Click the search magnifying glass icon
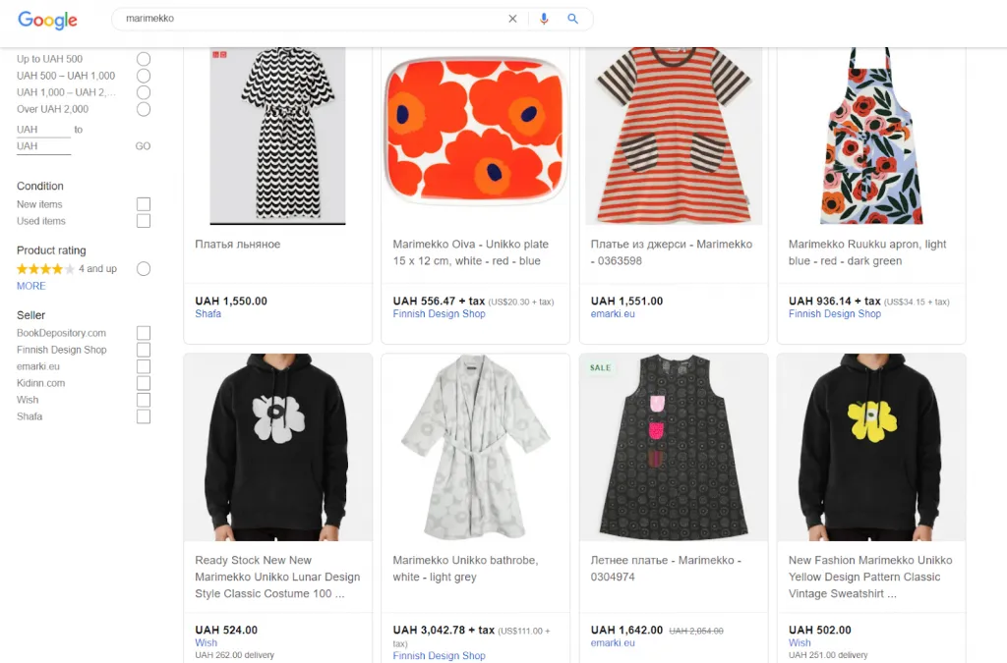 [x=573, y=18]
